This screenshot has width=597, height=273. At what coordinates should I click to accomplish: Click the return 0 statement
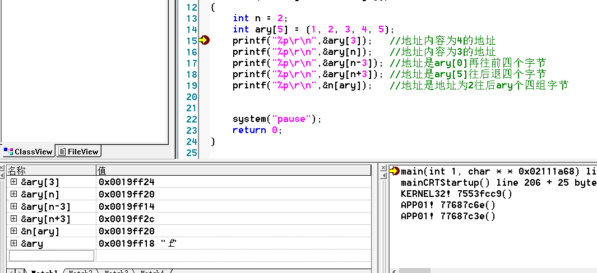257,130
